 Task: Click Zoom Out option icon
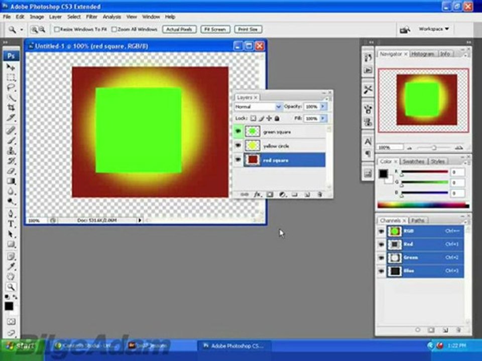[42, 30]
